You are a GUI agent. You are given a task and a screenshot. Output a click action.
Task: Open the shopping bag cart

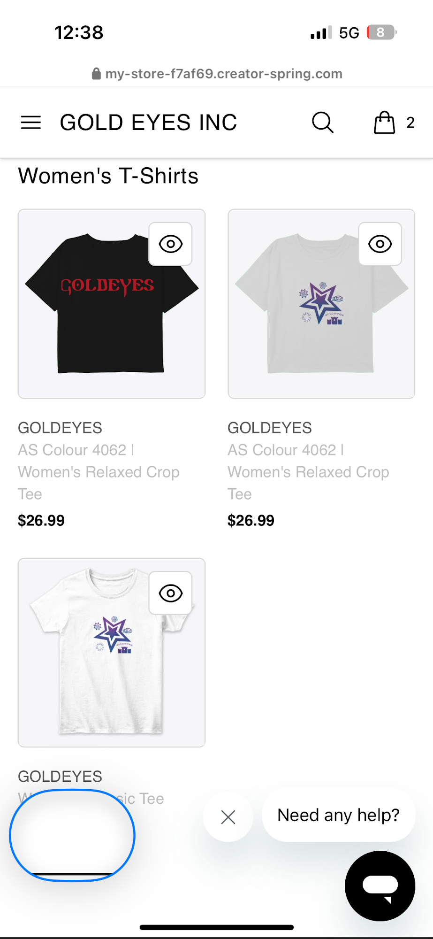point(384,123)
